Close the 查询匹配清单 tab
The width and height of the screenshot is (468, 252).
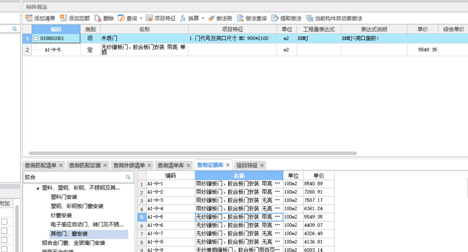point(61,165)
